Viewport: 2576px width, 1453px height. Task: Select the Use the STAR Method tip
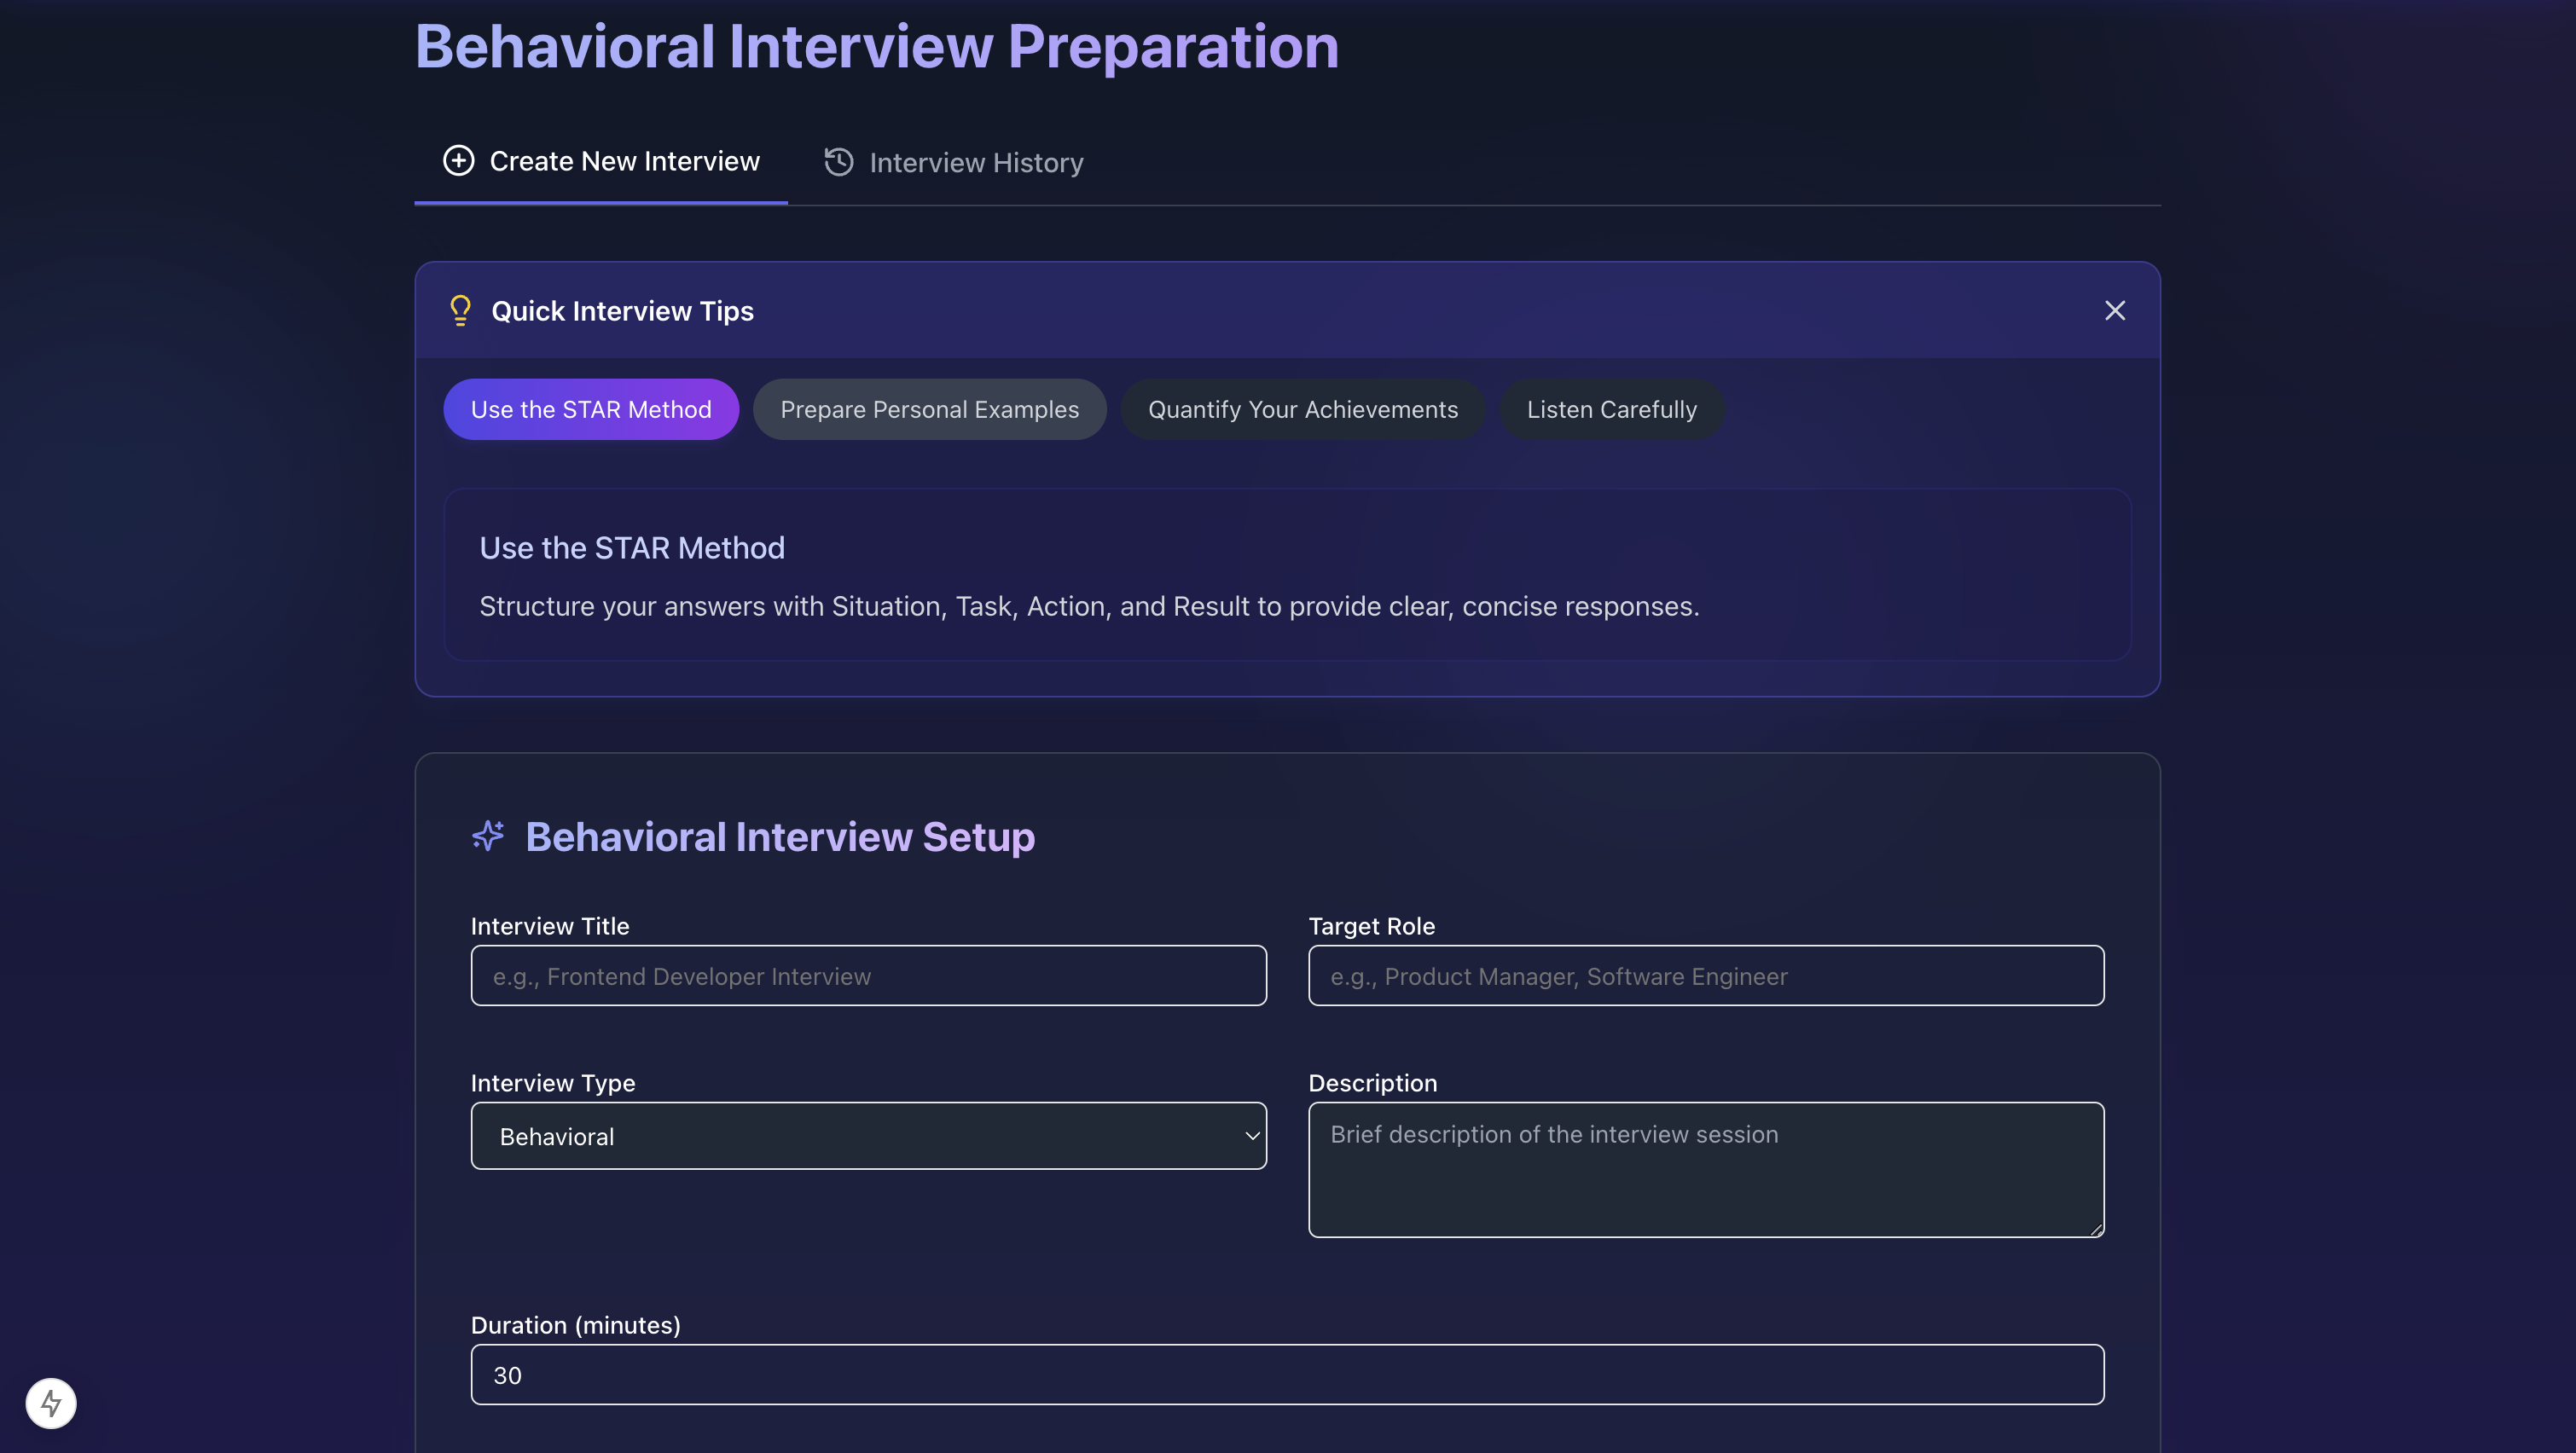click(x=591, y=409)
